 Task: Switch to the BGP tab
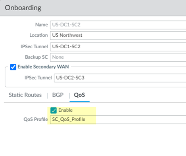pyautogui.click(x=58, y=95)
